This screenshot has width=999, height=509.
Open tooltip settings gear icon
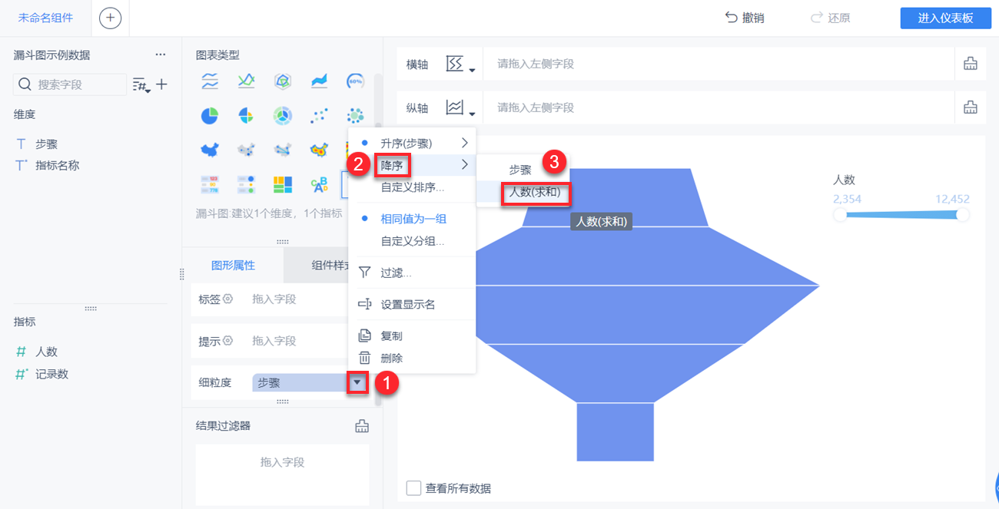(227, 342)
